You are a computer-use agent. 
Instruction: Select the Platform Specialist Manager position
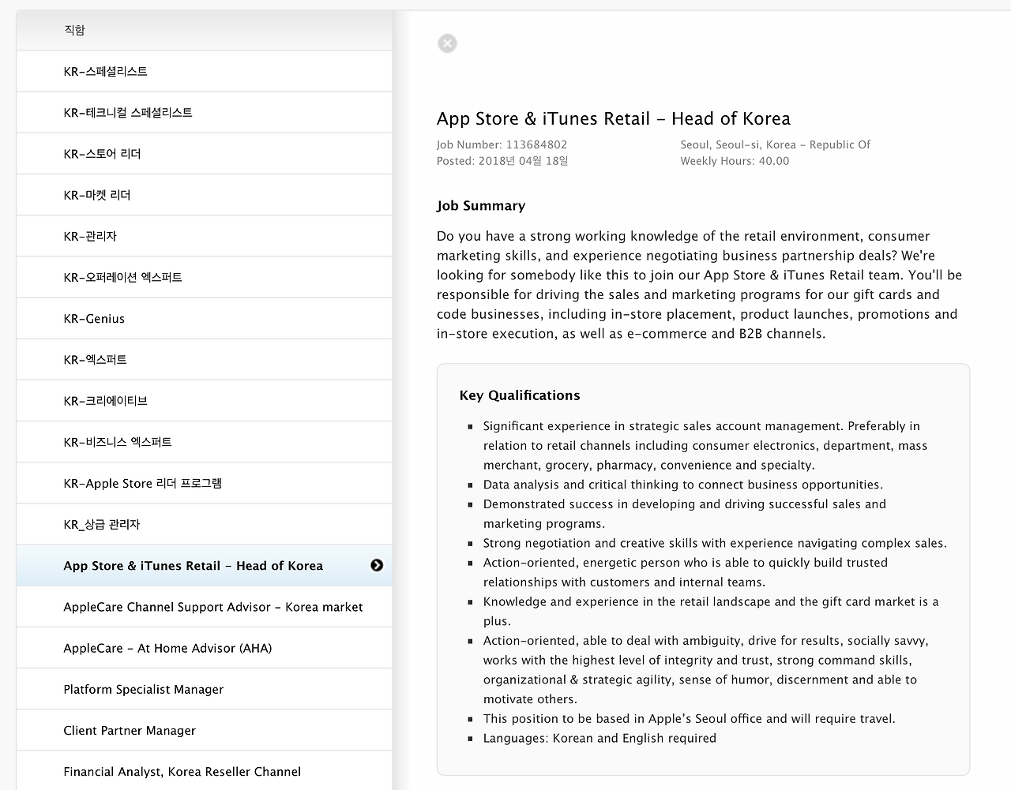tap(144, 689)
